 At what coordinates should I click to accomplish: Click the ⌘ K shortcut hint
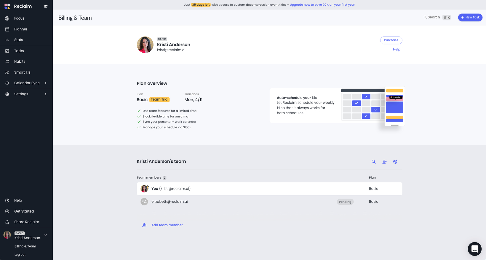(x=447, y=18)
